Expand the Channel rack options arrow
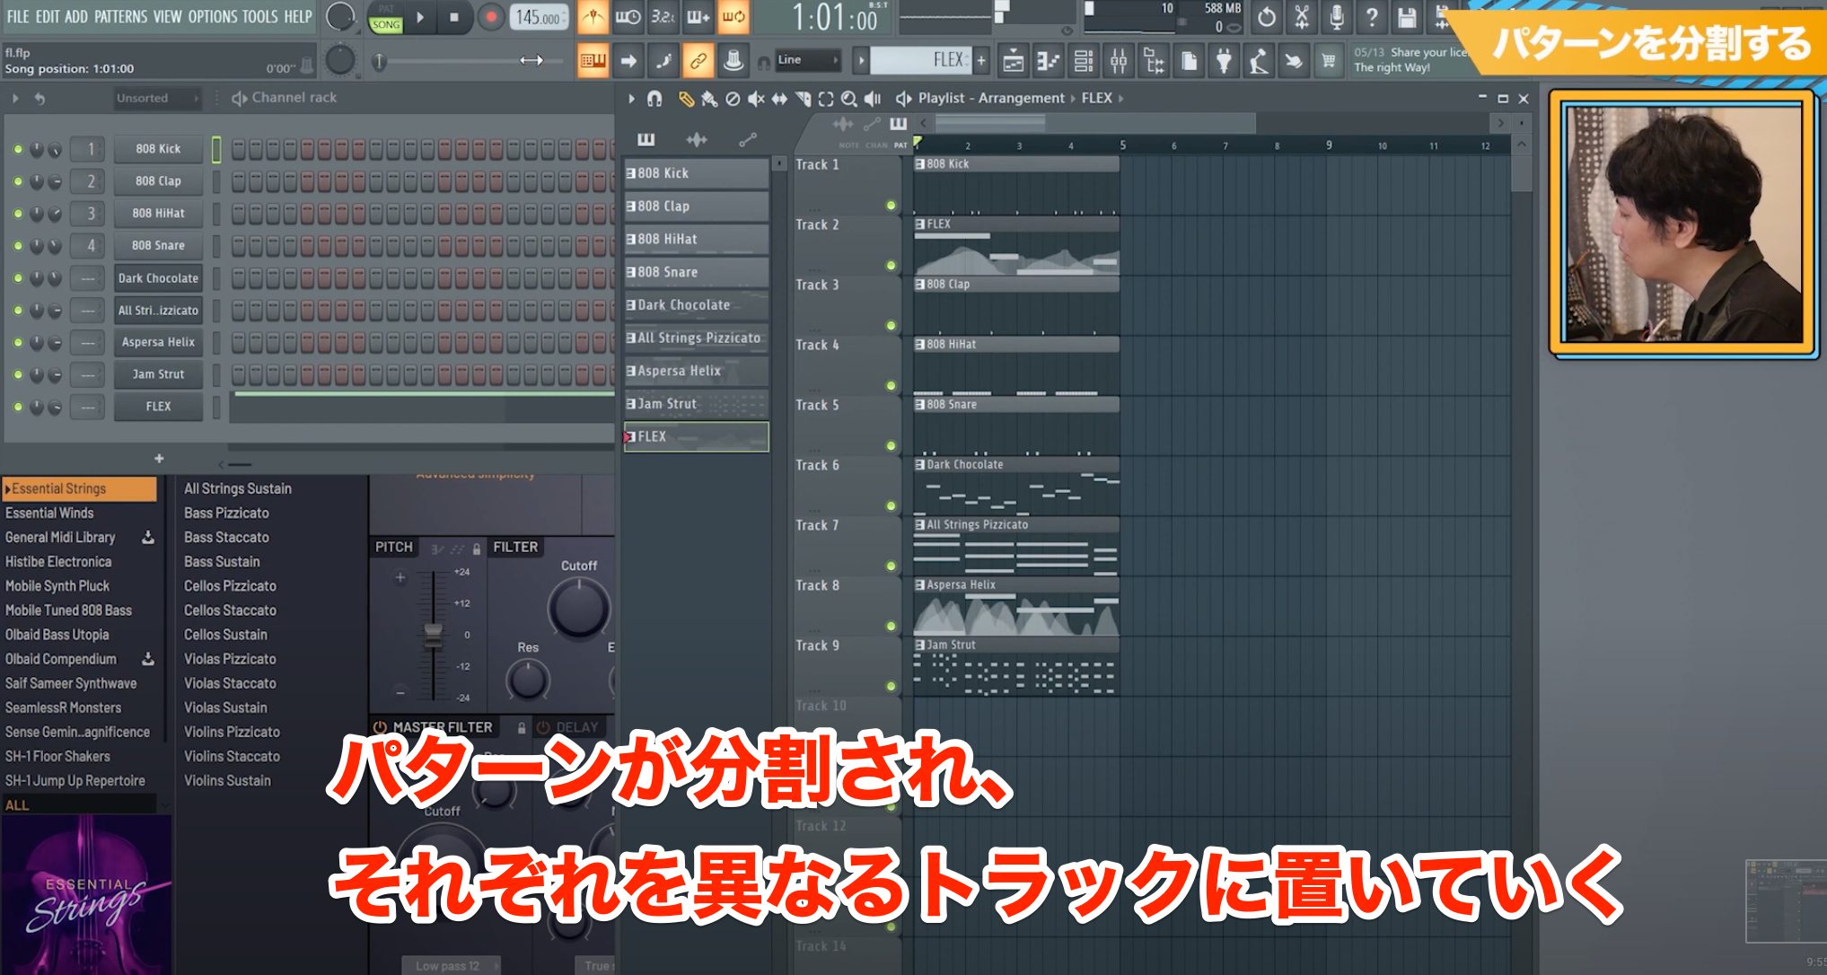This screenshot has height=975, width=1827. tap(15, 98)
